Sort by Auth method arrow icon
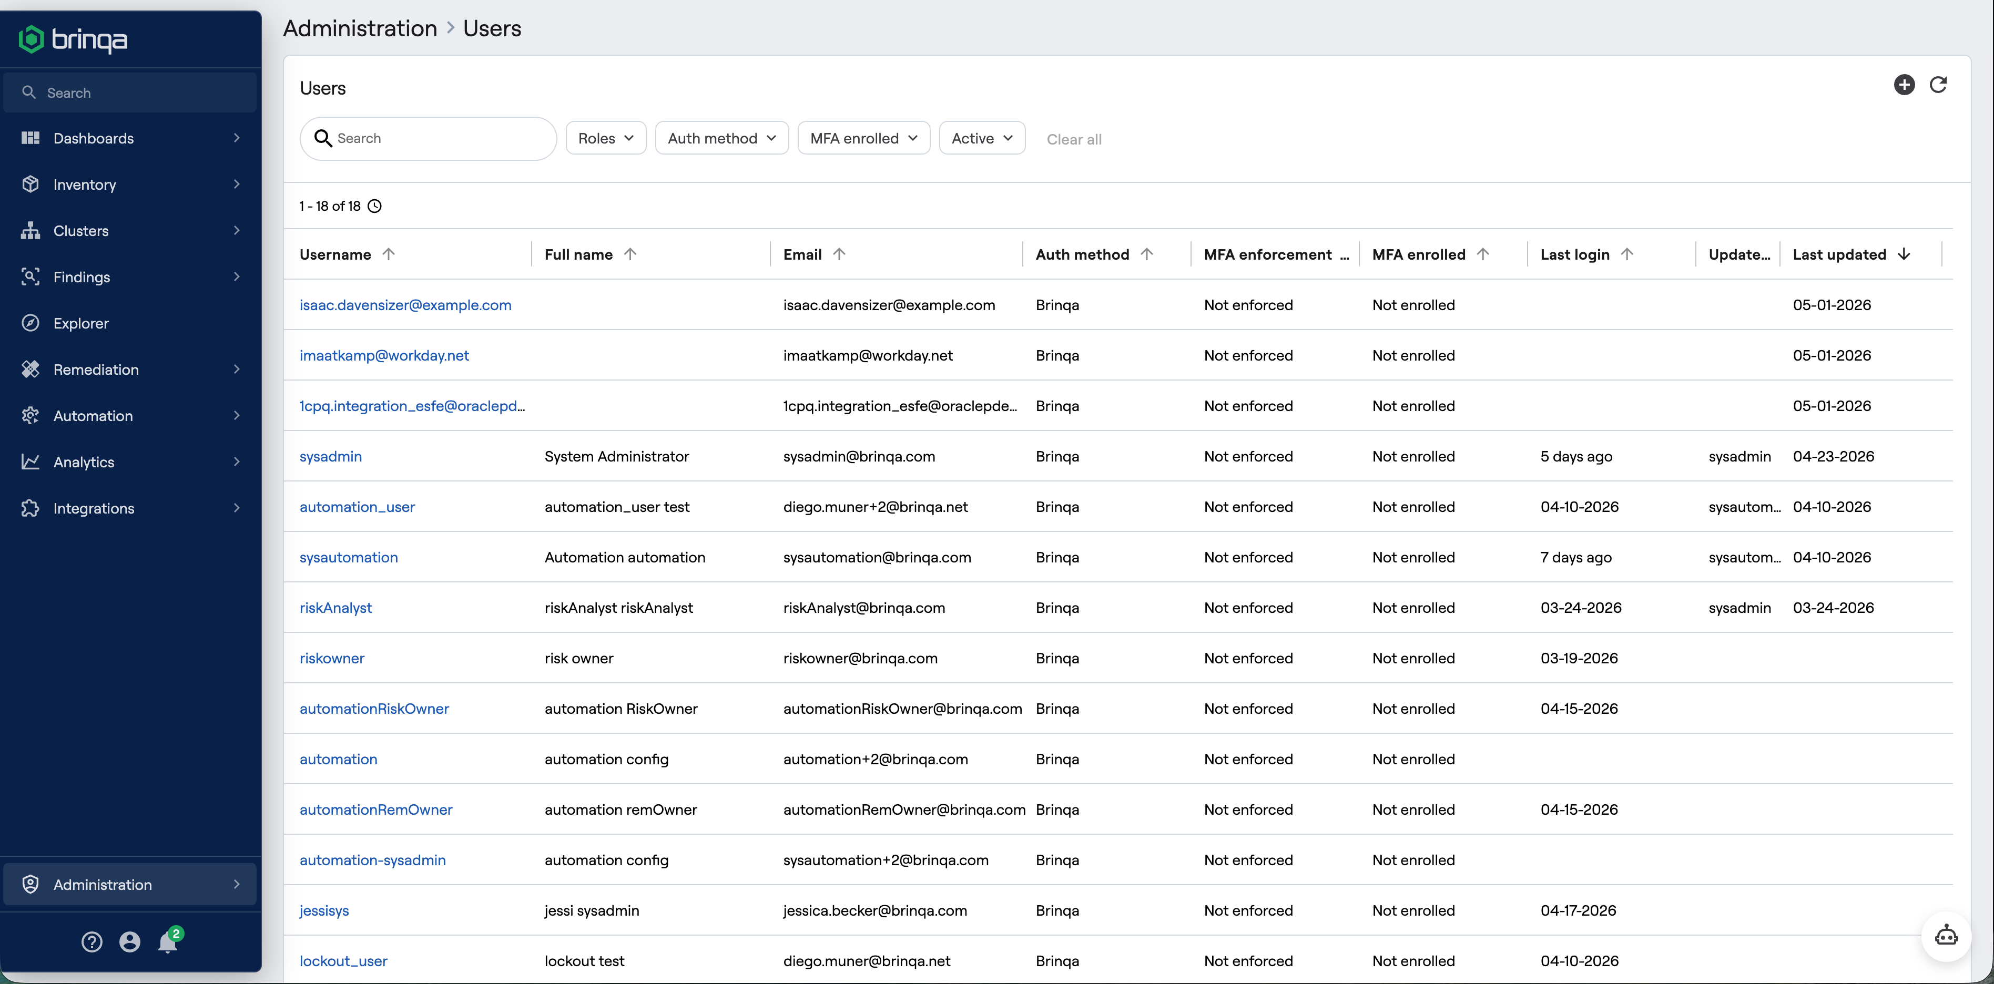The height and width of the screenshot is (984, 1994). pyautogui.click(x=1147, y=254)
